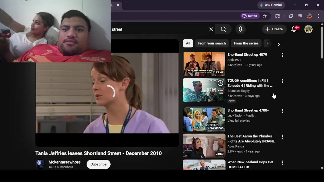Image resolution: width=324 pixels, height=182 pixels.
Task: Add TOUGH conditions video to queue
Action: point(221,92)
